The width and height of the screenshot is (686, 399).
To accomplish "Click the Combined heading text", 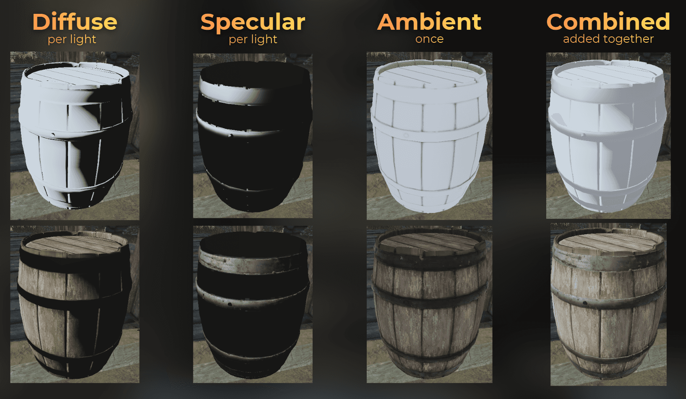I will pos(608,22).
